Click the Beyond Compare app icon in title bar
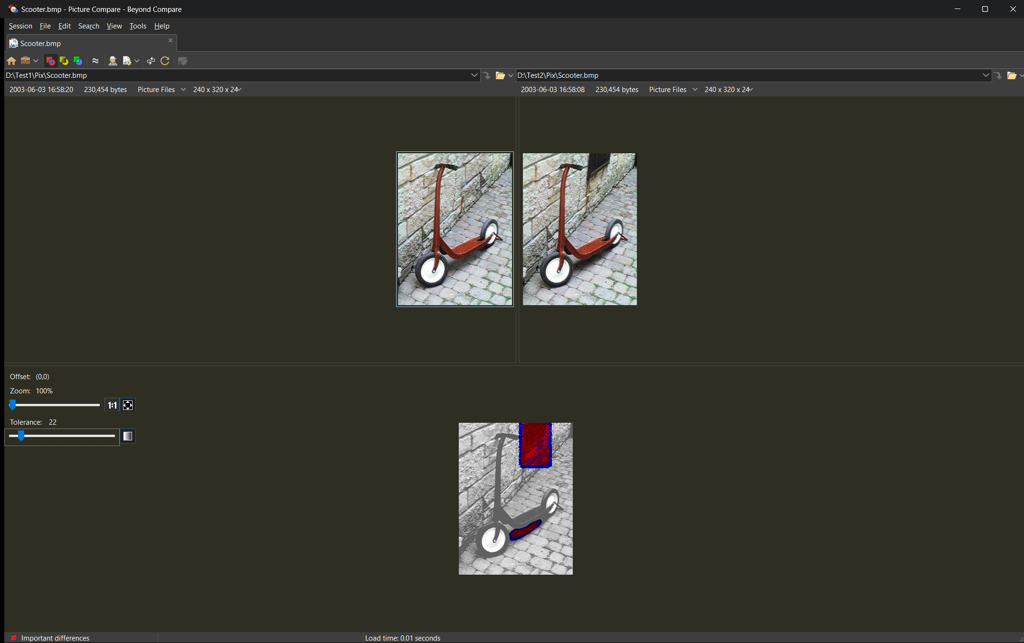 [13, 9]
